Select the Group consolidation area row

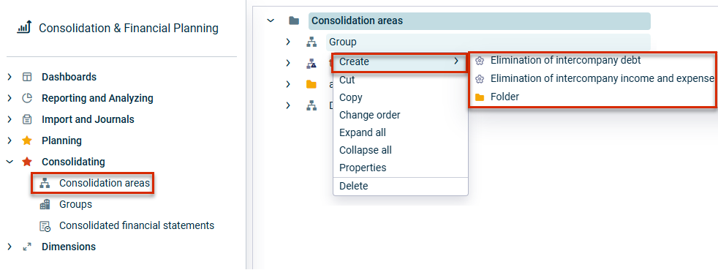pyautogui.click(x=488, y=42)
